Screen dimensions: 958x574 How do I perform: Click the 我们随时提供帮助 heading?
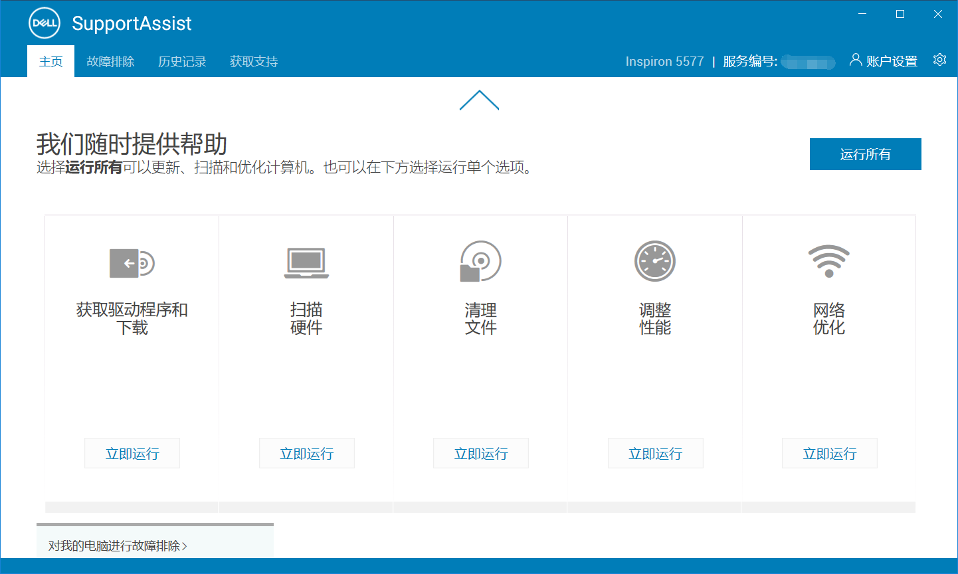[x=132, y=143]
